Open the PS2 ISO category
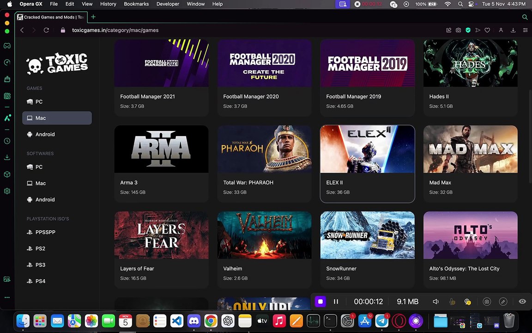 [57, 248]
